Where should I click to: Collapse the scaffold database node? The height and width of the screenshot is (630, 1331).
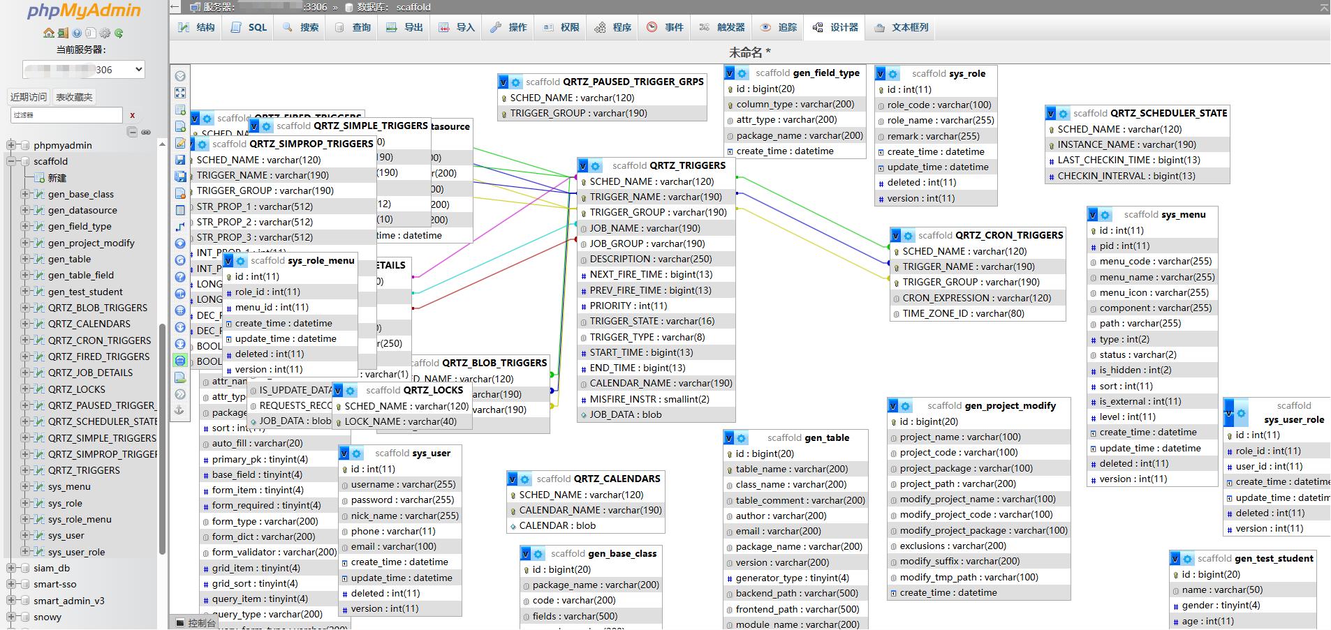[10, 161]
